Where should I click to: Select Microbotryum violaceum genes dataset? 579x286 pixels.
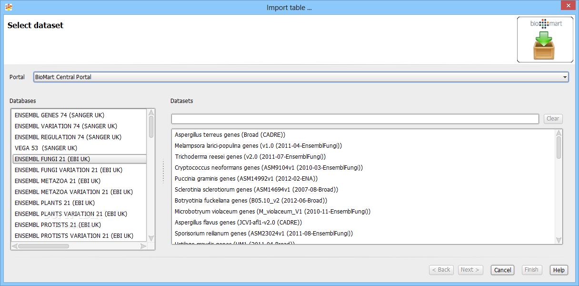coord(363,212)
